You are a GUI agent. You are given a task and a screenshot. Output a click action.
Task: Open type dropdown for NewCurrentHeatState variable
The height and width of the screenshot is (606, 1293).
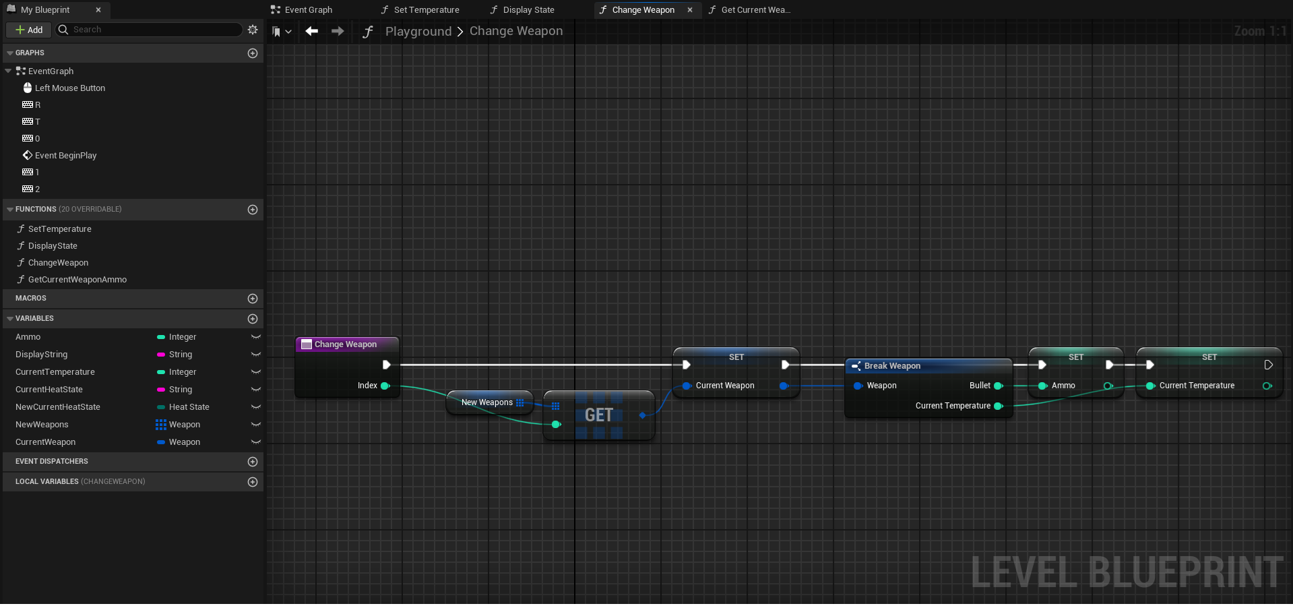tap(183, 407)
